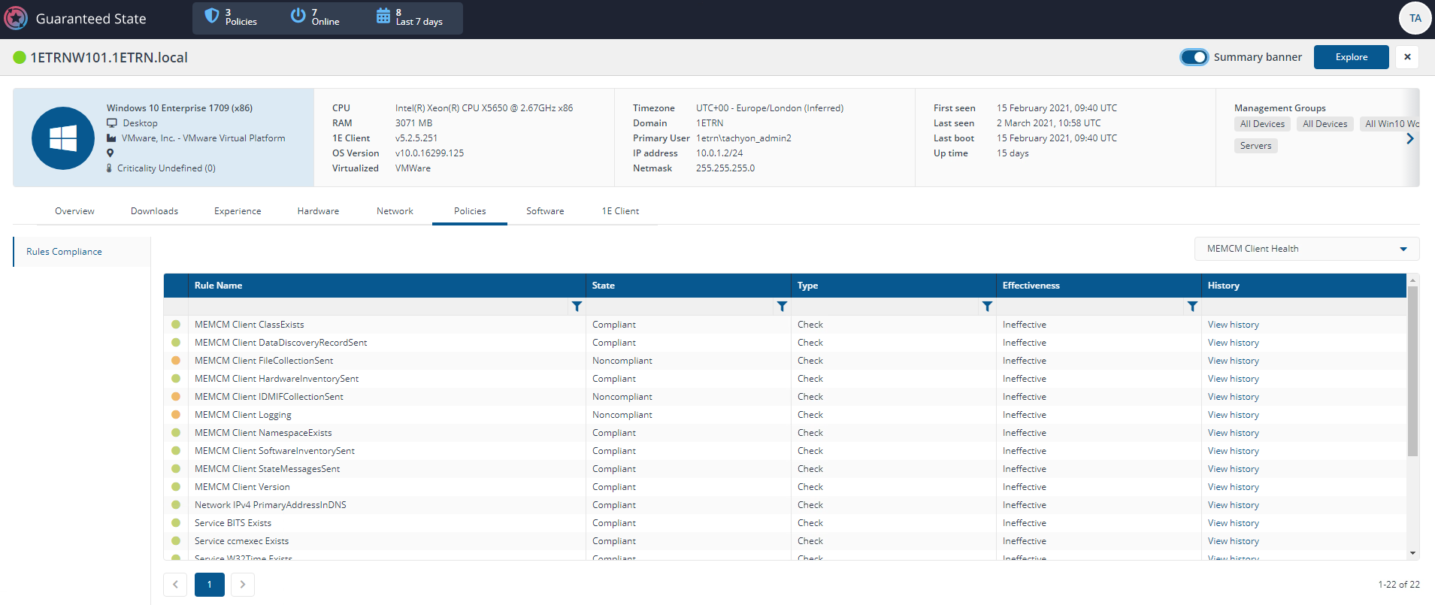This screenshot has width=1435, height=605.
Task: Switch to the Overview tab
Action: click(74, 211)
